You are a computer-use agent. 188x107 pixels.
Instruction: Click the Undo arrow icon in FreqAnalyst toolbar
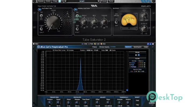pyautogui.click(x=82, y=44)
